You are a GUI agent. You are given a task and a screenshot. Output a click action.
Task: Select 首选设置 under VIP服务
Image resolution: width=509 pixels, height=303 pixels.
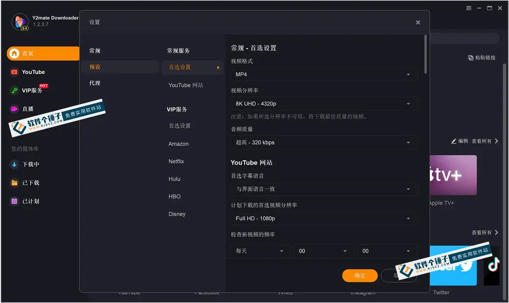coord(180,126)
